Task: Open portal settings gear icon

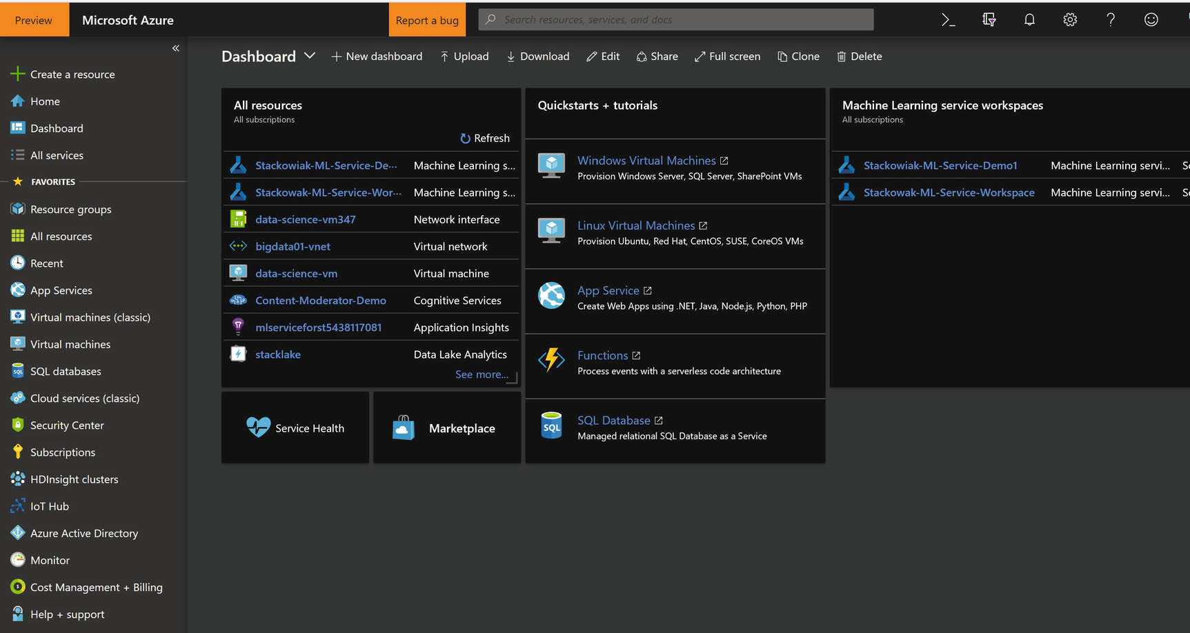Action: (1070, 20)
